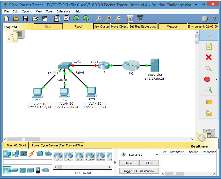
Task: Click the workspace horizontal scrollbar thumb
Action: tap(24, 139)
